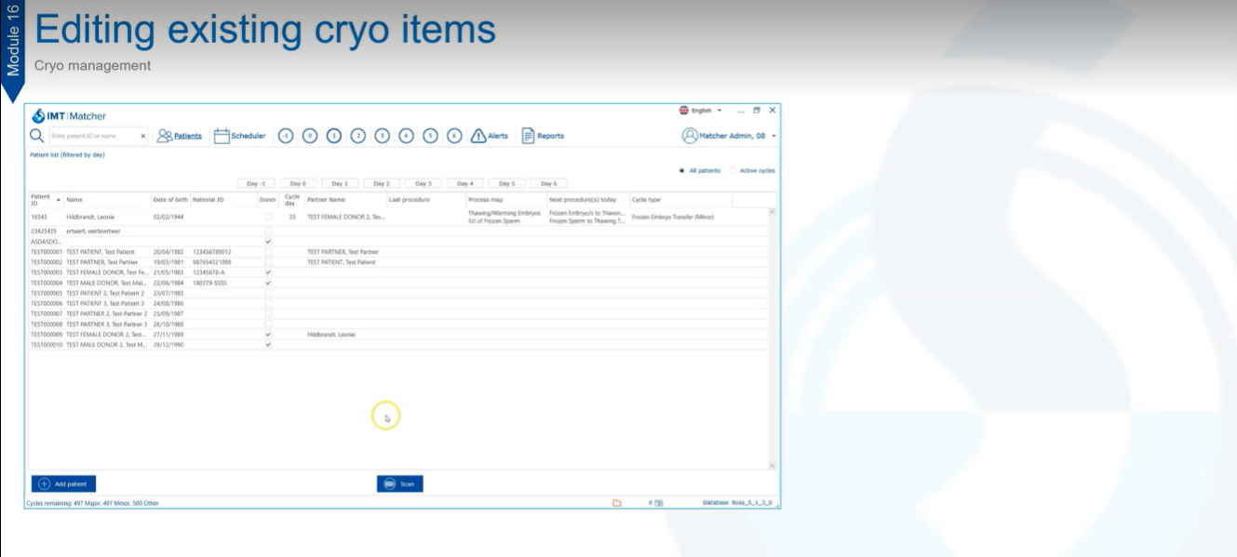Viewport: 1237px width, 557px height.
Task: Open the Scheduler calendar icon
Action: pyautogui.click(x=222, y=136)
